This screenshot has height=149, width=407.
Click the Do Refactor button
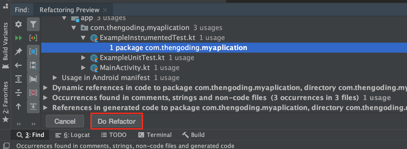tap(117, 121)
